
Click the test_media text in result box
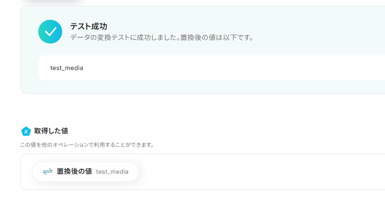(67, 68)
